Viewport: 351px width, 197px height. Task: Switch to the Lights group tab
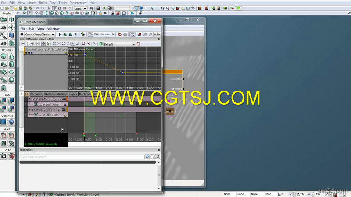[x=73, y=94]
